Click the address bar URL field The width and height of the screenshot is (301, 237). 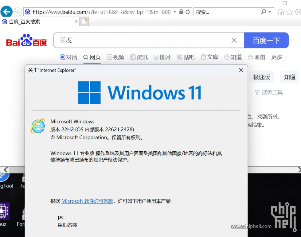(102, 12)
